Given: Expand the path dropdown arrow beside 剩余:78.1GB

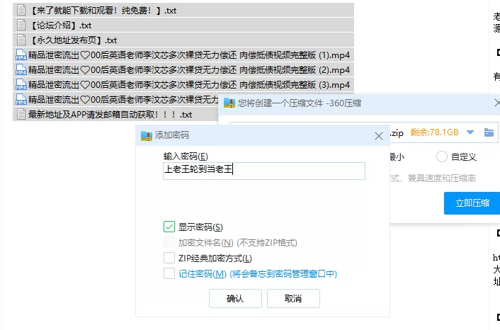Looking at the screenshot, I should point(470,132).
